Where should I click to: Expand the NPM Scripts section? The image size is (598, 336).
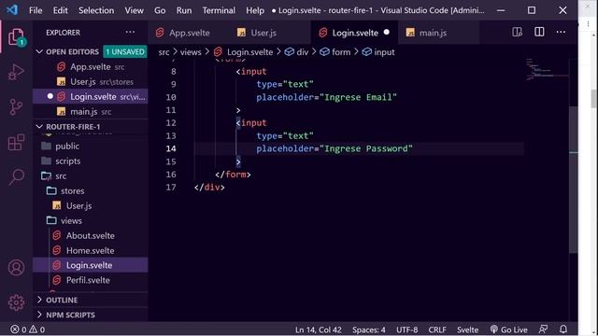pos(91,315)
